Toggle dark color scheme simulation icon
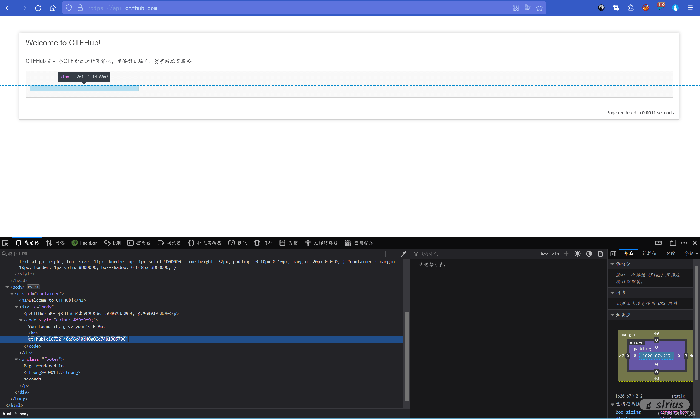Image resolution: width=700 pixels, height=419 pixels. 589,254
